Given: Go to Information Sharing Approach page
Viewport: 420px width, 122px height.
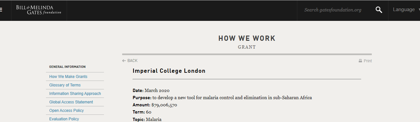Looking at the screenshot, I should coord(75,94).
